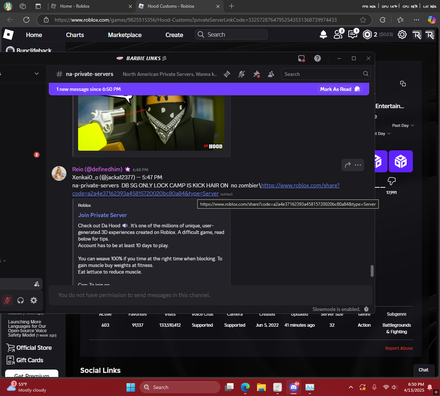Open browser settings and more menu

click(x=417, y=20)
